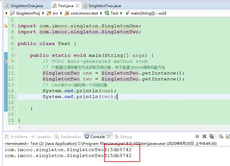Close the Console view tab
This screenshot has width=230, height=166.
coord(109,137)
